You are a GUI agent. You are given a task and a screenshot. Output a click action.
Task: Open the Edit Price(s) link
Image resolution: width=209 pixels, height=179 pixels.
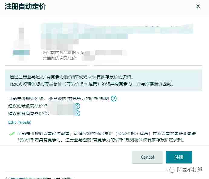pos(20,122)
